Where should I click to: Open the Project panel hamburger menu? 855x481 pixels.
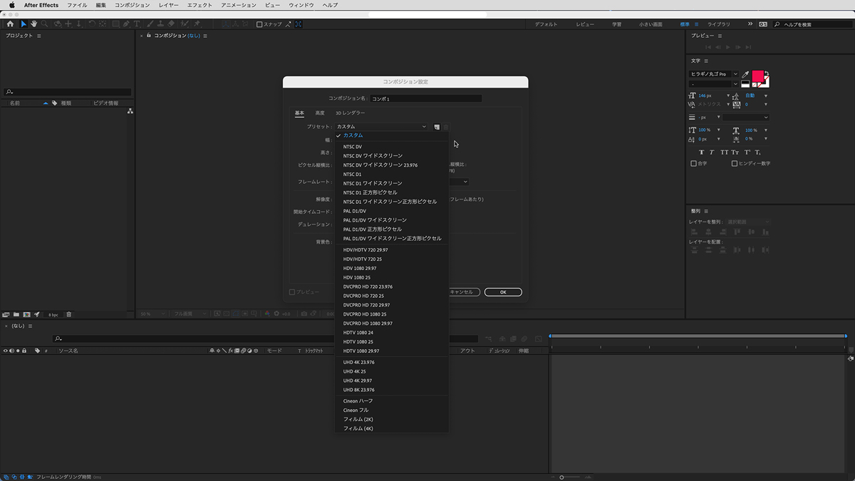tap(39, 36)
